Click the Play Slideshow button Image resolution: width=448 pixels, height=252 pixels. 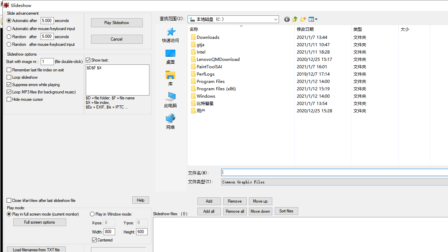click(x=117, y=23)
